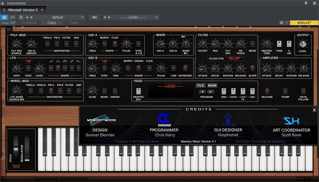Click the CK Engine logo
Viewport: 319px width, 182px height.
coord(164,120)
